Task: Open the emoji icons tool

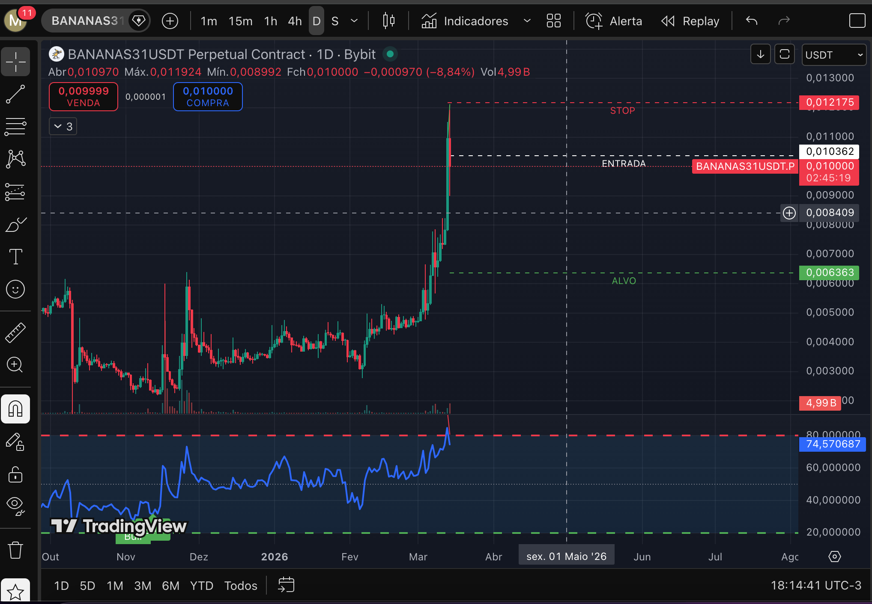Action: point(15,290)
